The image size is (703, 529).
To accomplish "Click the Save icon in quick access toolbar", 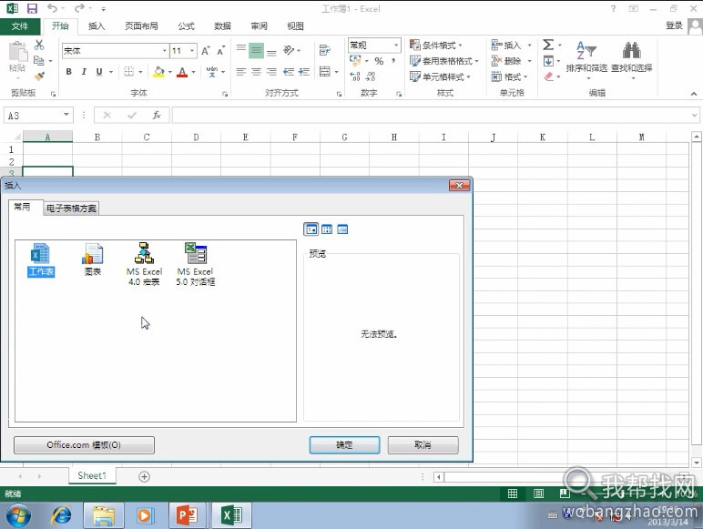I will (32, 8).
